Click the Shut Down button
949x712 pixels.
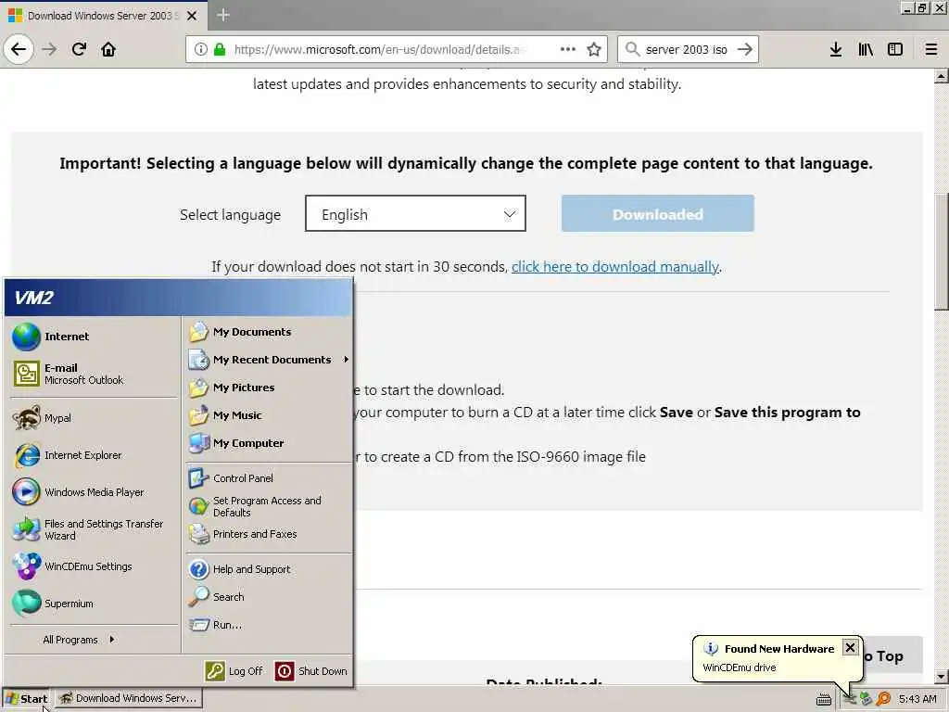[311, 671]
